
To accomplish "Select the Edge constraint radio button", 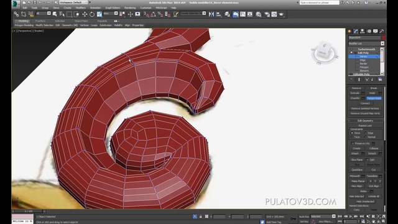I will [x=366, y=133].
